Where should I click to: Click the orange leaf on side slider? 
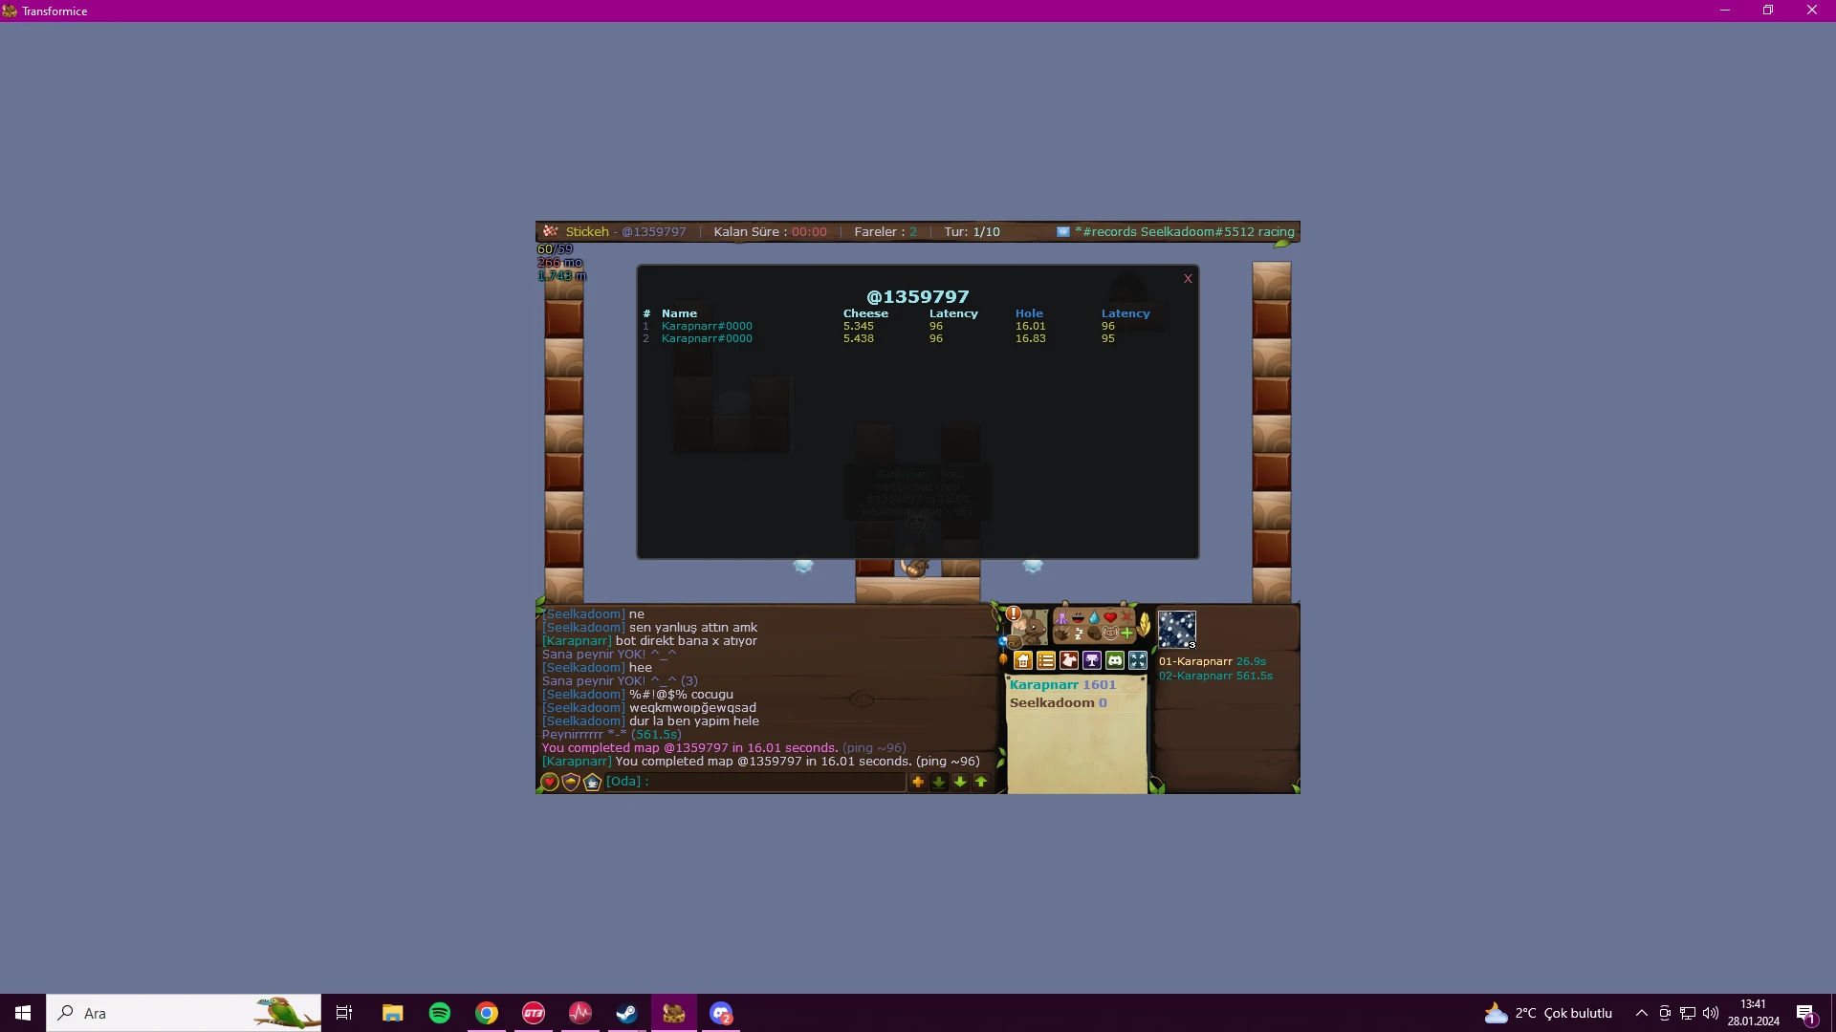pyautogui.click(x=1003, y=659)
